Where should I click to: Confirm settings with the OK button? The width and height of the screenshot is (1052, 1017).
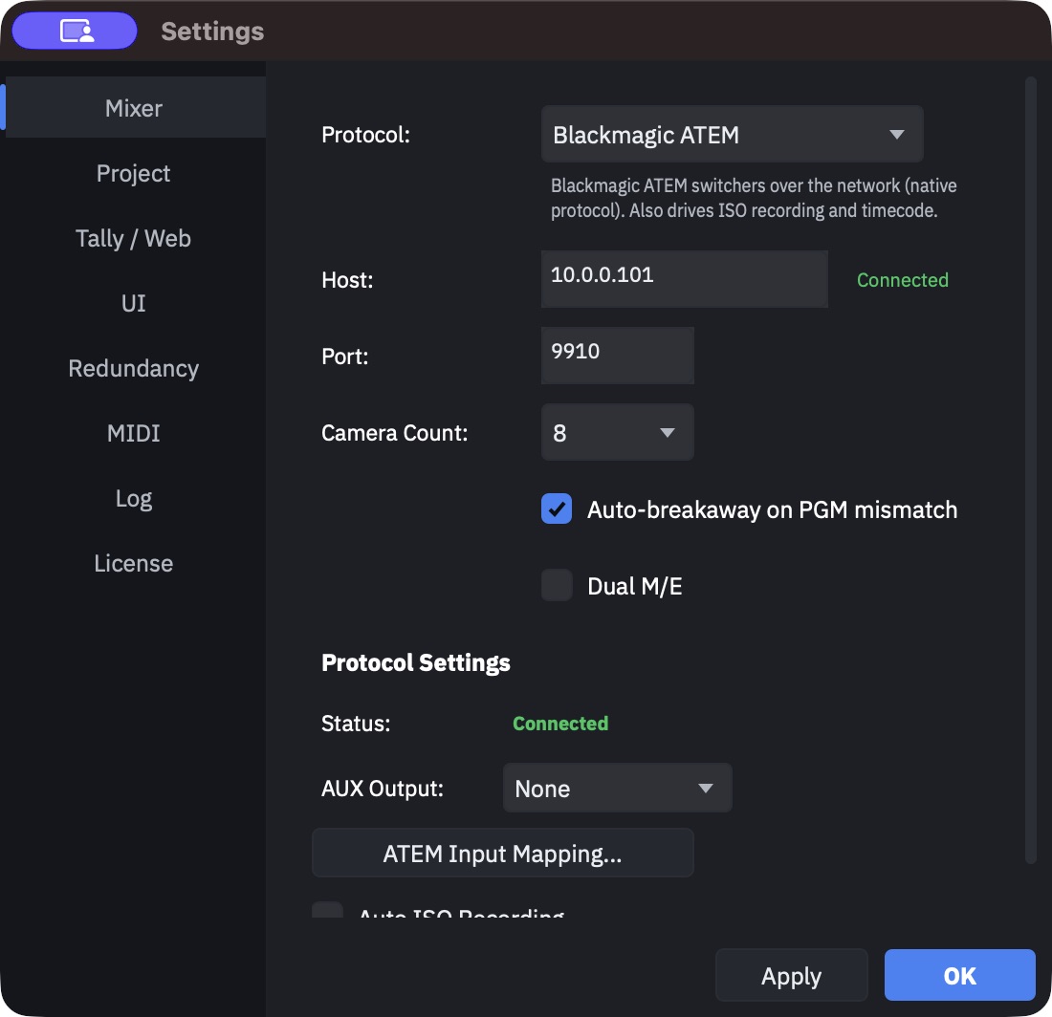tap(959, 976)
